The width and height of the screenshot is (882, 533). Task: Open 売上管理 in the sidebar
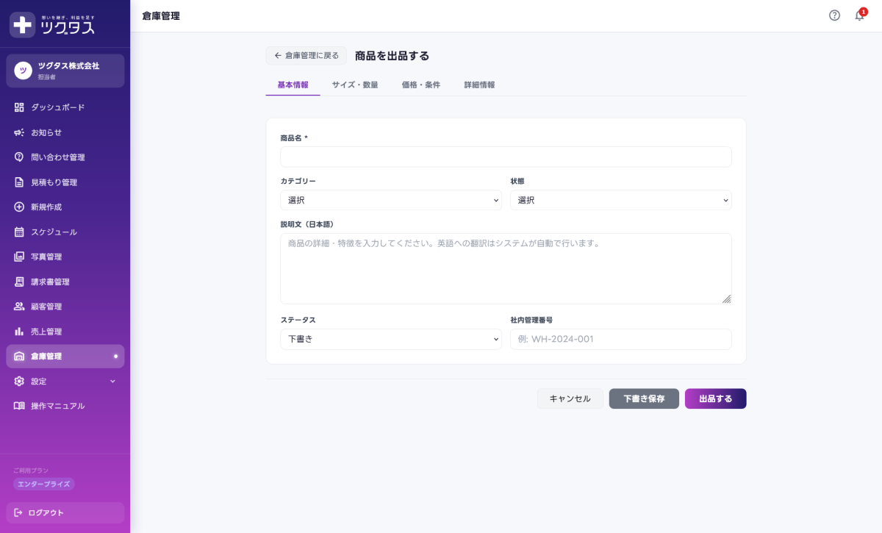click(x=65, y=332)
